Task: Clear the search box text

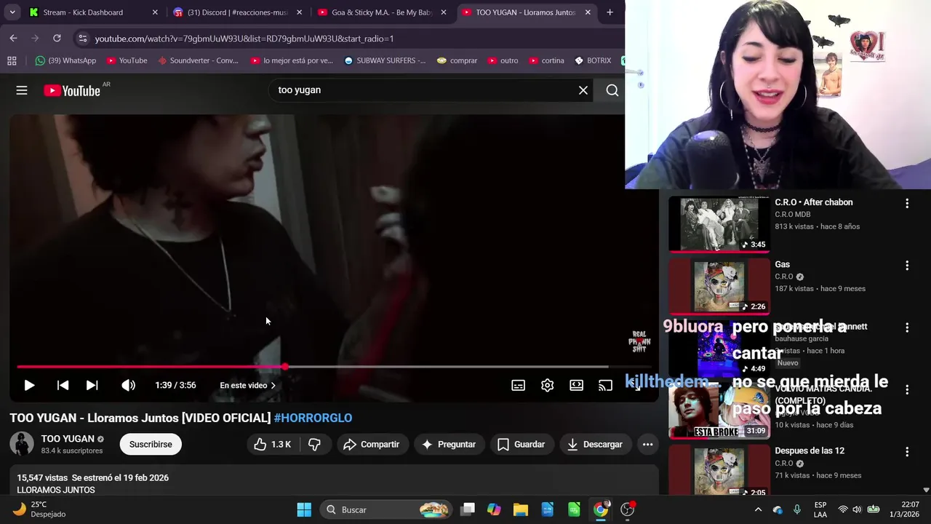Action: point(583,90)
